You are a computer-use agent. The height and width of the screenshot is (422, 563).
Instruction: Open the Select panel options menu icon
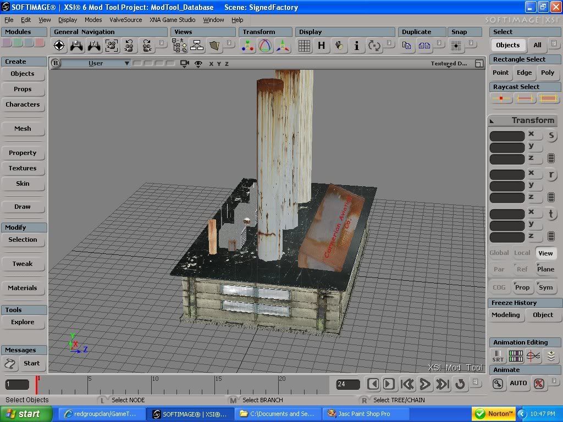(554, 43)
